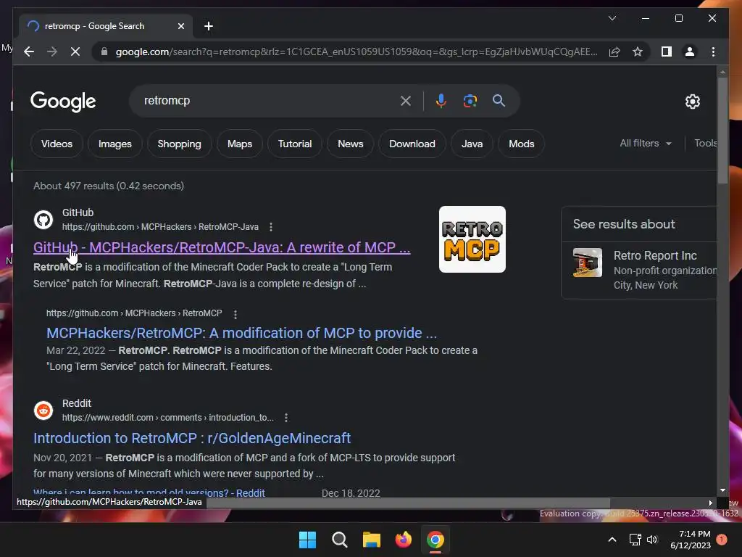Share this page with the share icon
The height and width of the screenshot is (557, 742).
pos(614,51)
